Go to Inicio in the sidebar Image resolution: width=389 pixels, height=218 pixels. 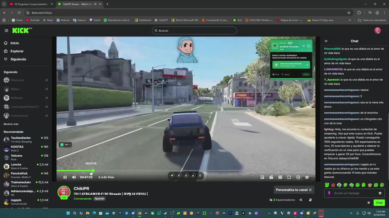click(x=15, y=43)
